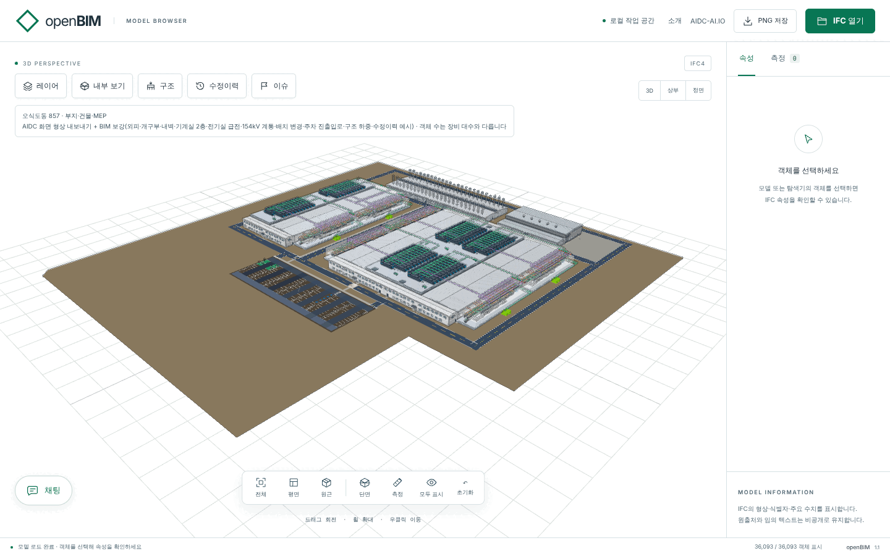Click the 3D PERSPECTIVE label
This screenshot has width=890, height=556.
pyautogui.click(x=52, y=64)
